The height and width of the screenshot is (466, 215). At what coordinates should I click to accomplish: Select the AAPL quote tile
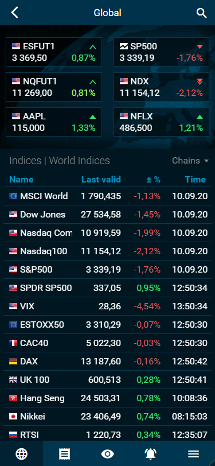click(x=54, y=122)
